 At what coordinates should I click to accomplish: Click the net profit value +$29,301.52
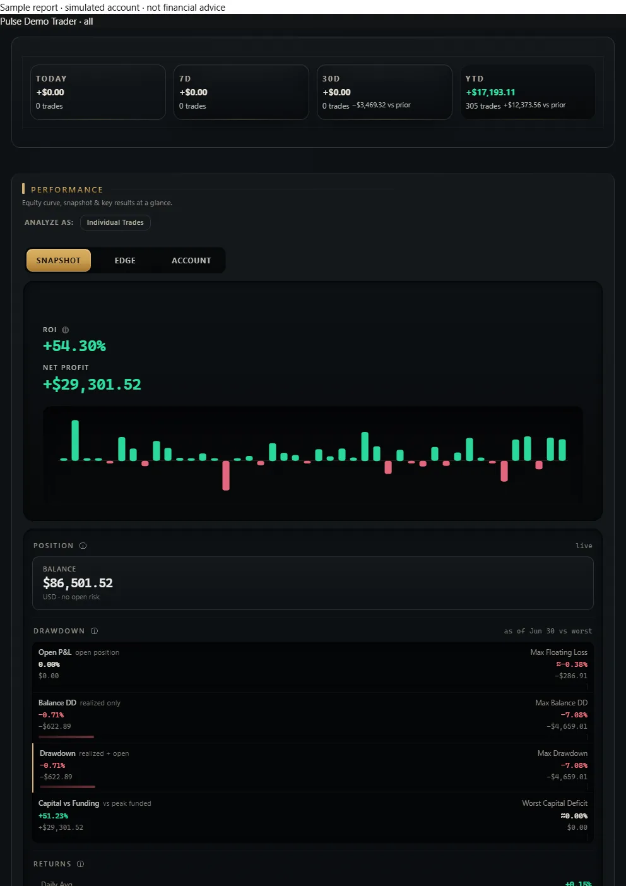pos(92,385)
